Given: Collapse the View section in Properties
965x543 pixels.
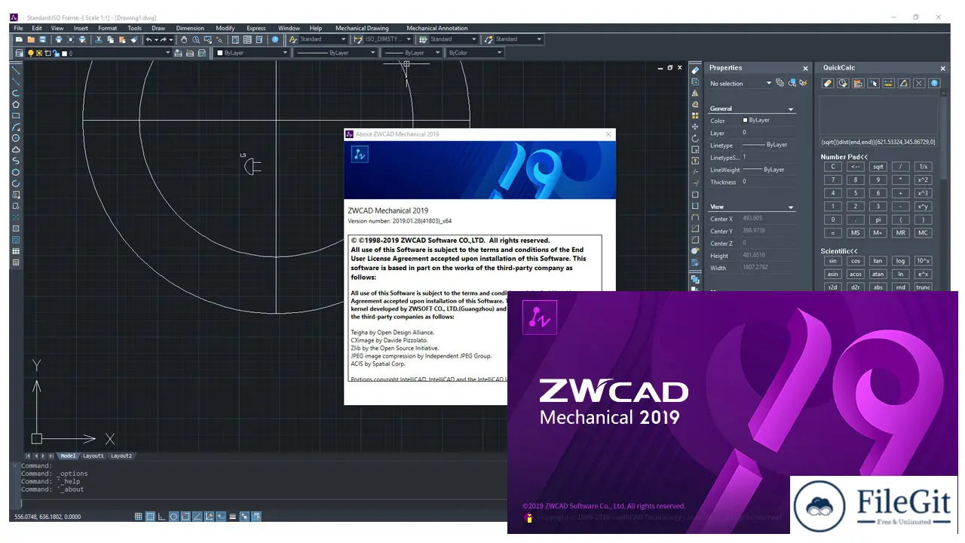Looking at the screenshot, I should (791, 207).
